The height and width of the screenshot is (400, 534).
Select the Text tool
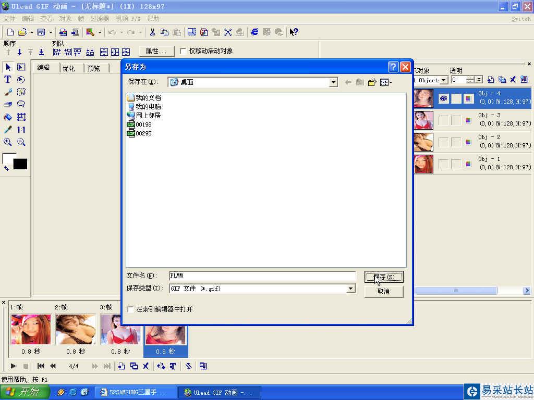coord(8,80)
